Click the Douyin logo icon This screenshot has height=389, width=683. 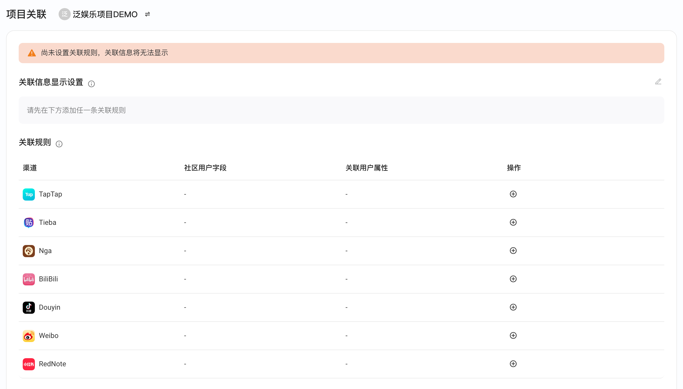coord(29,307)
